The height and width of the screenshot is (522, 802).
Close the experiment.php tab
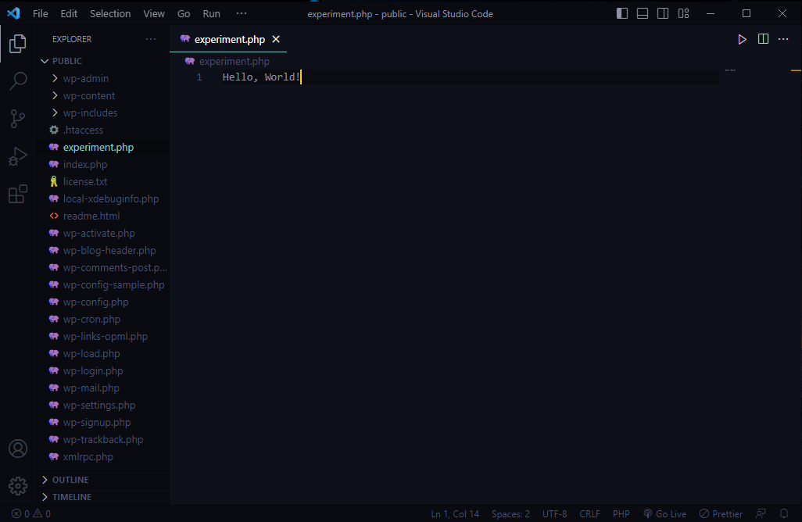pos(276,39)
